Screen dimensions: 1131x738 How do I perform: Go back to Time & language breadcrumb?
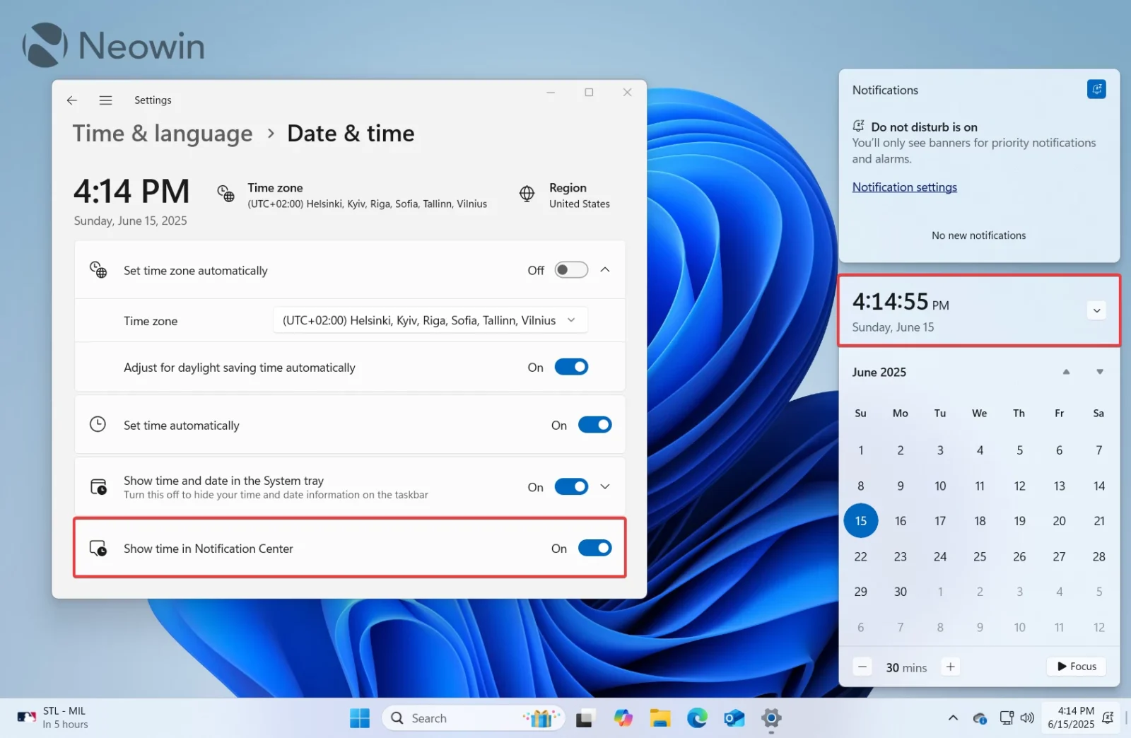(x=162, y=133)
